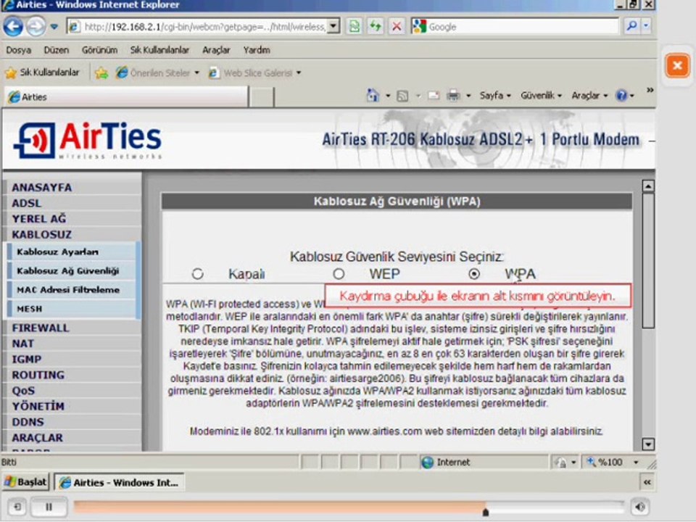
Task: Click the Google search box
Action: (515, 27)
